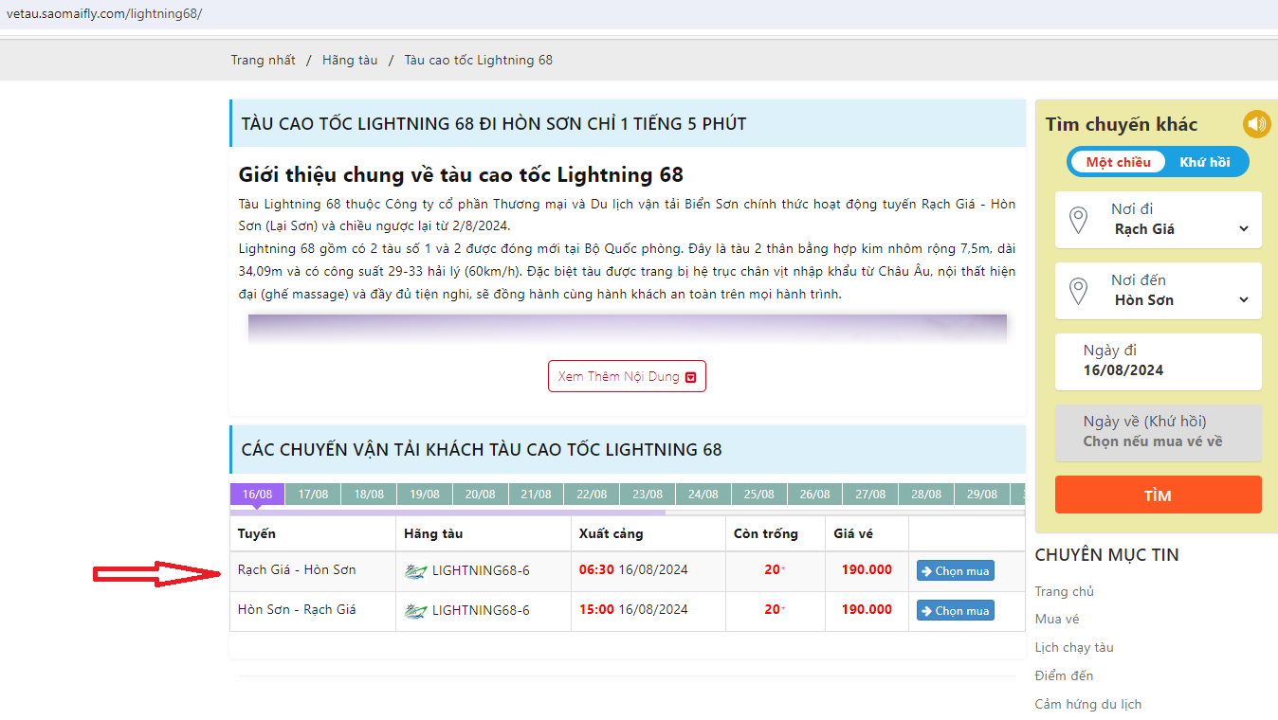Viewport: 1278px width, 720px height.
Task: Open the Cảm hứng du lịch sidebar link
Action: pos(1088,704)
